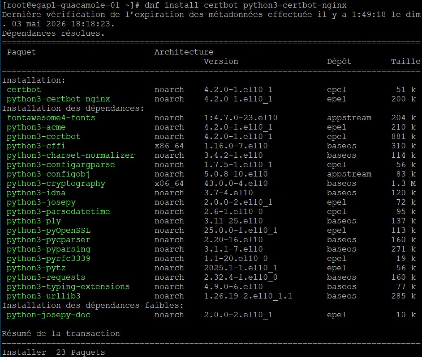Select python3-urllib3 package name

point(43,296)
